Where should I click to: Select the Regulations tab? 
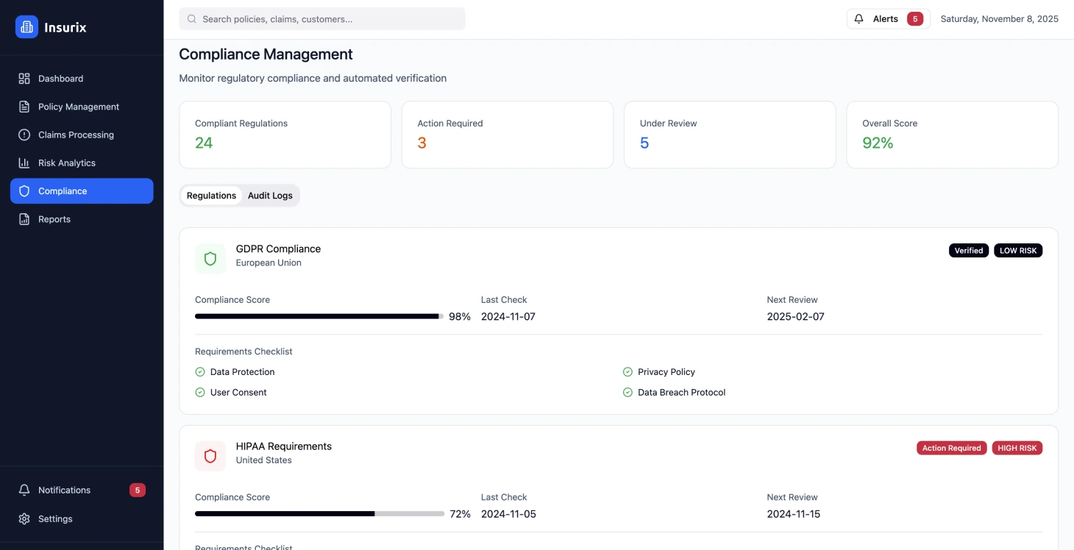tap(211, 195)
